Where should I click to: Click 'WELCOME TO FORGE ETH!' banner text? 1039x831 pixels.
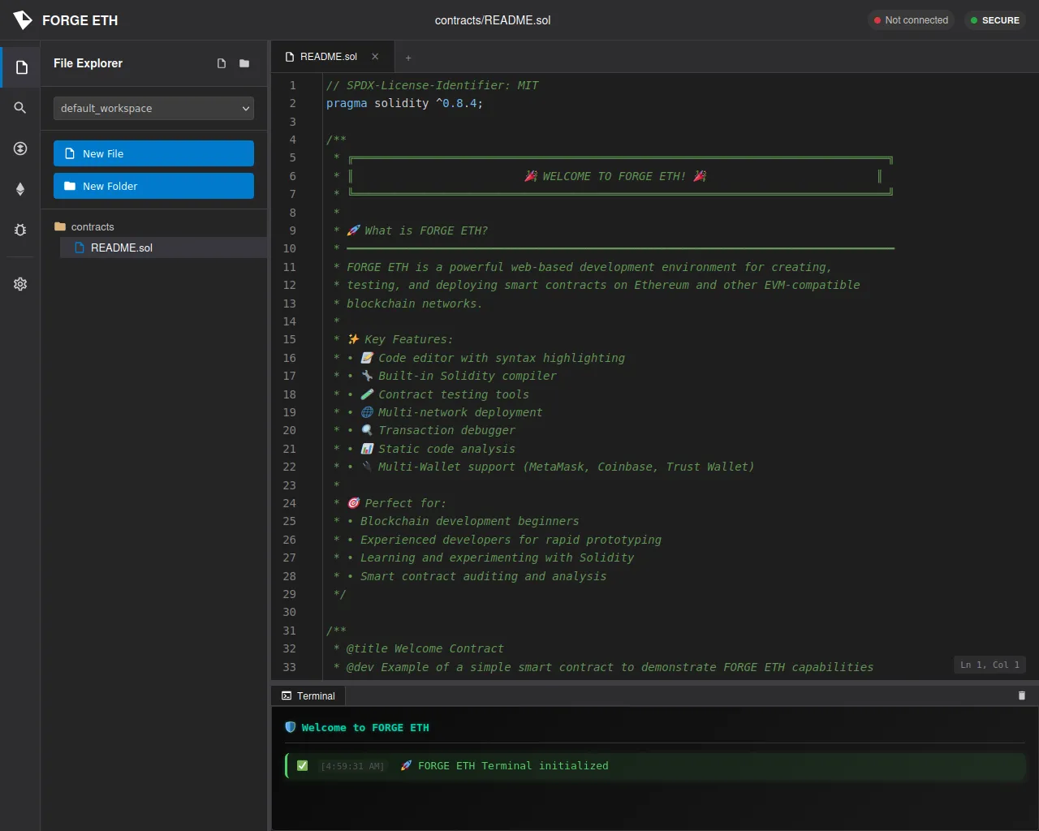click(x=614, y=176)
